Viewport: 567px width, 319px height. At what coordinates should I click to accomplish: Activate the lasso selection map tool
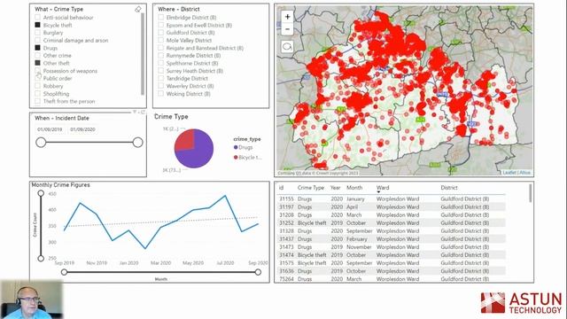[287, 47]
